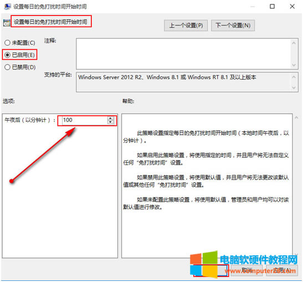Go to 下一个设置(N) next setting
This screenshot has width=303, height=282.
pyautogui.click(x=233, y=25)
